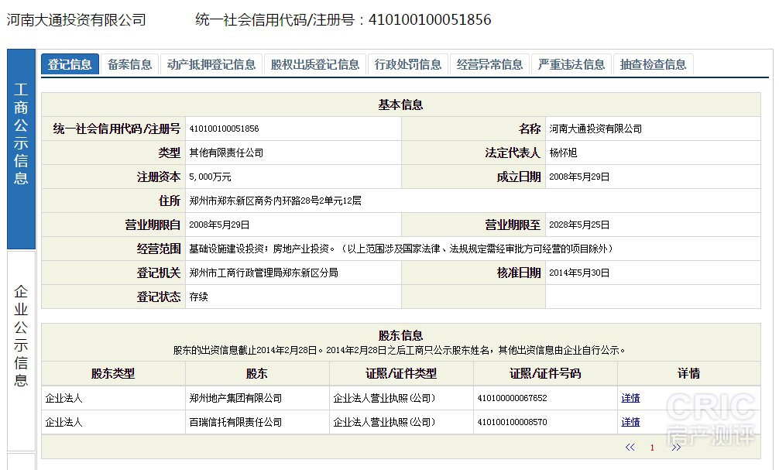Click name value 河南大通投资有限公司 in table
Screen dimensions: 779x470
pos(595,129)
